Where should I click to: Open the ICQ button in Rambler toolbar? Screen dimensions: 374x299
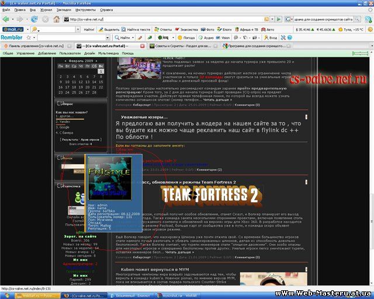click(165, 37)
